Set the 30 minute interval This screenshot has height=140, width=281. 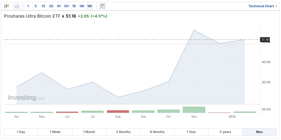click(51, 6)
